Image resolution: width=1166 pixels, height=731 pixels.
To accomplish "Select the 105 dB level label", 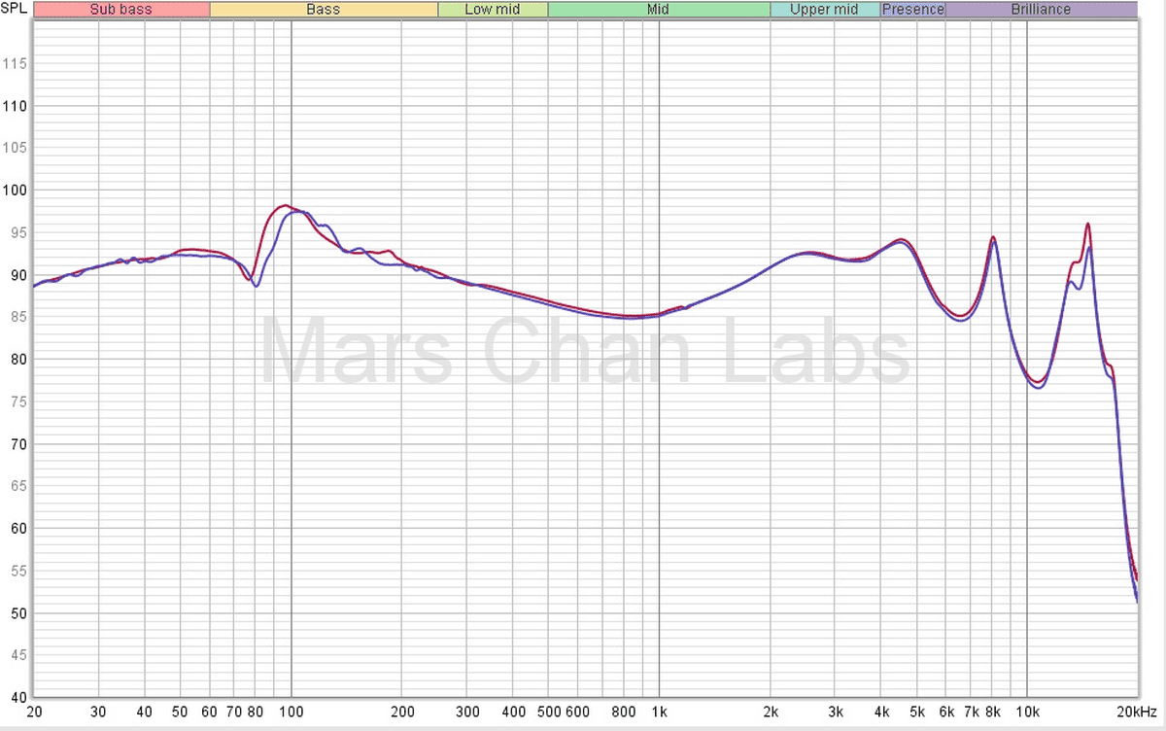I will pos(14,149).
